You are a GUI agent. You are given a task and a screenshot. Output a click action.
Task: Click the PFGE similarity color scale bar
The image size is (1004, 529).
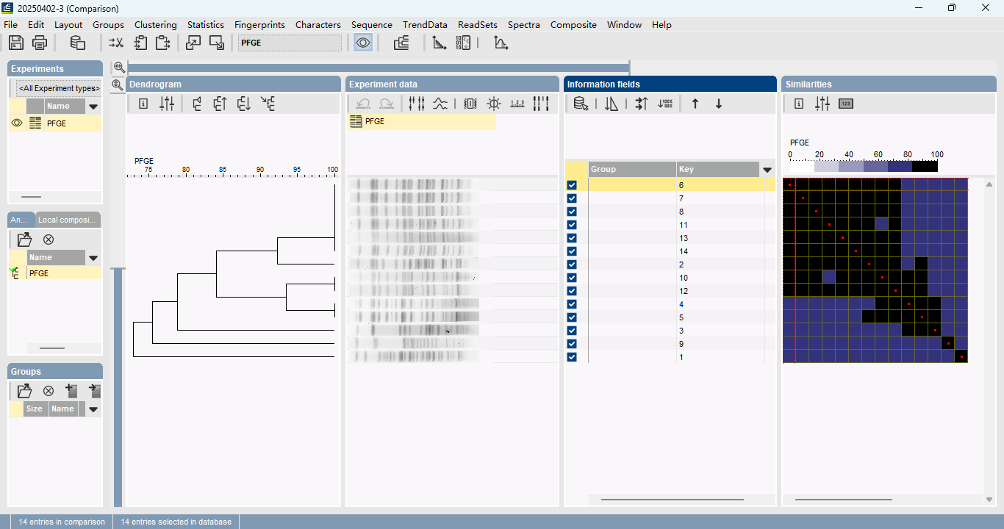tap(864, 166)
